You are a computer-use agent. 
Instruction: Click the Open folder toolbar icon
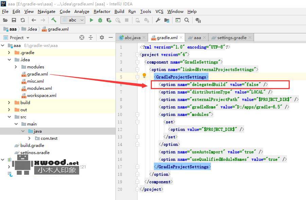5,20
